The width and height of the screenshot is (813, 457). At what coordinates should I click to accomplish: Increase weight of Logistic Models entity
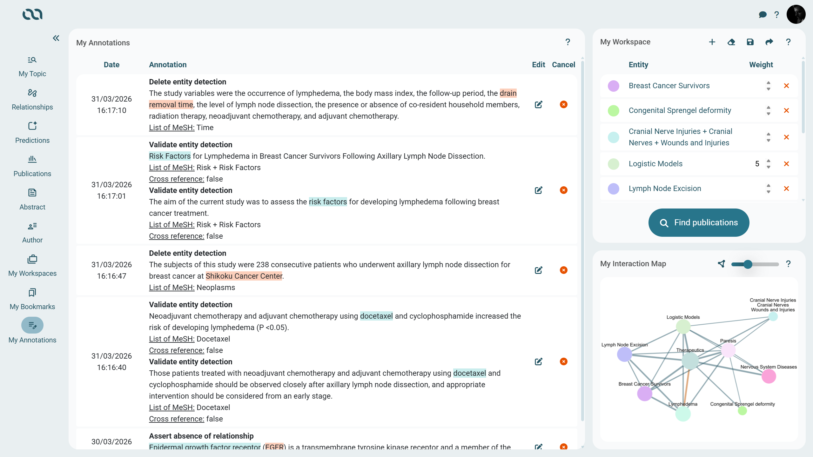[768, 161]
